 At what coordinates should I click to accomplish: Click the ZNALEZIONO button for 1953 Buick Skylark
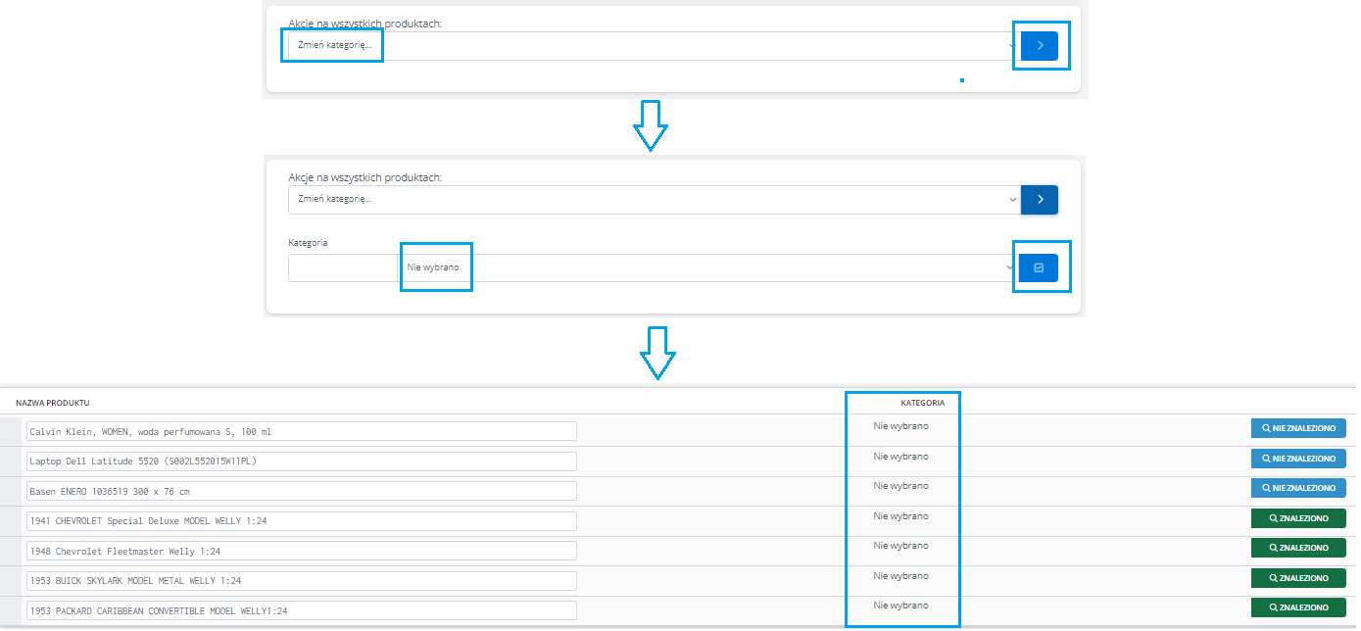coord(1297,578)
